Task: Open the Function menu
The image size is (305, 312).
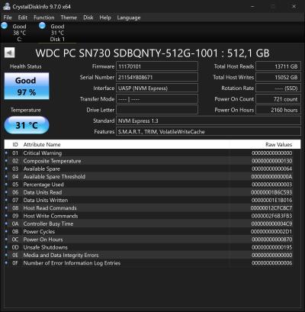Action: tap(44, 18)
